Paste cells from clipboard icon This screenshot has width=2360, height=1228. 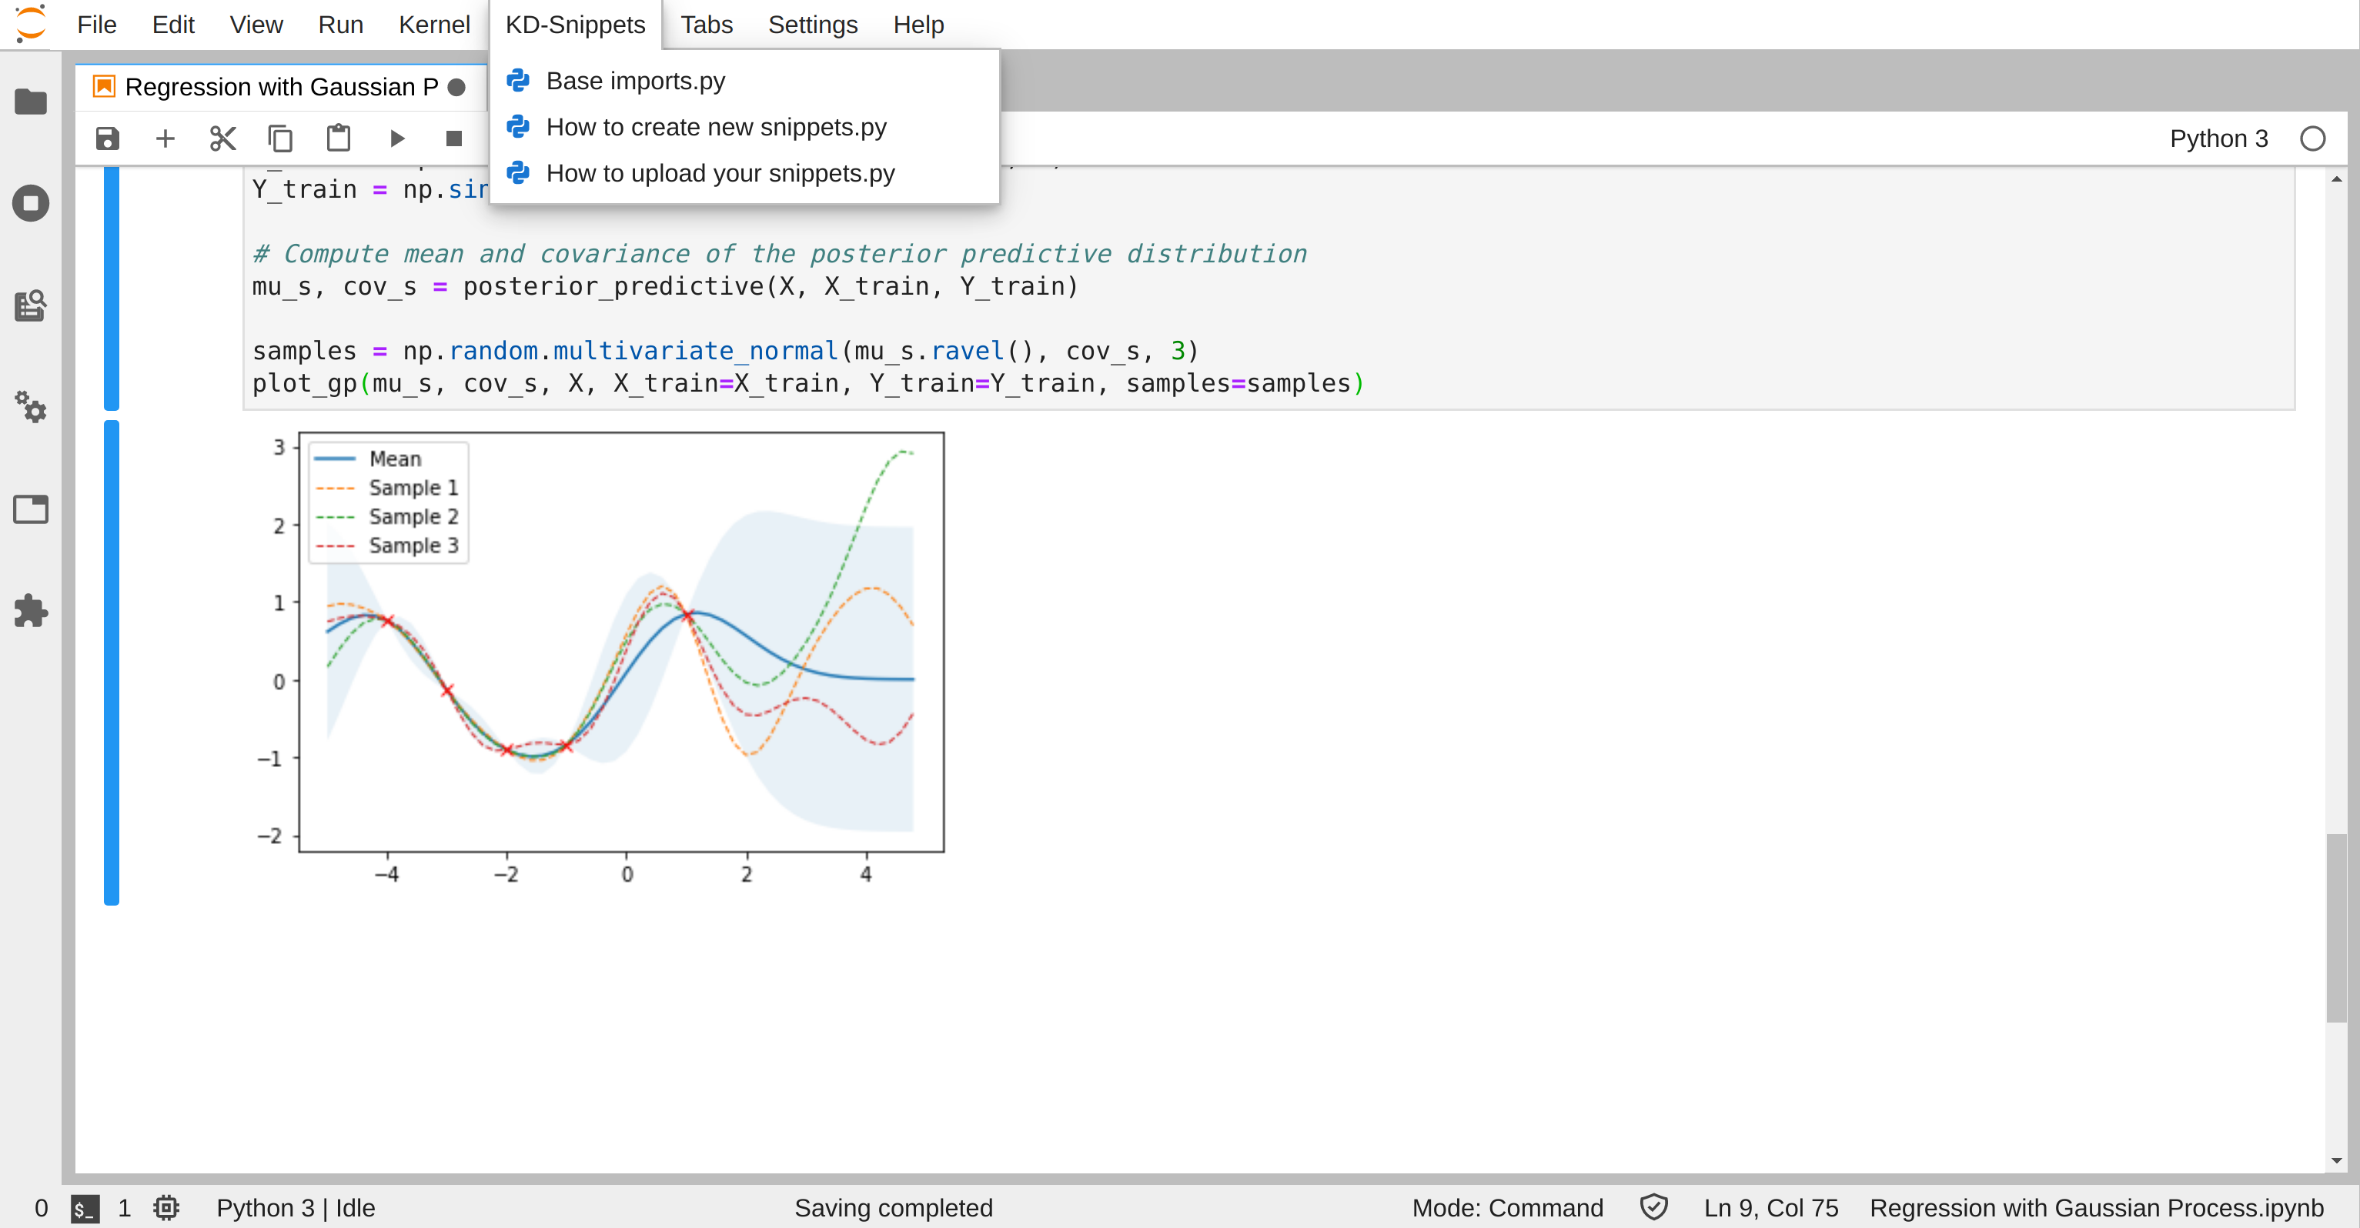click(x=338, y=138)
